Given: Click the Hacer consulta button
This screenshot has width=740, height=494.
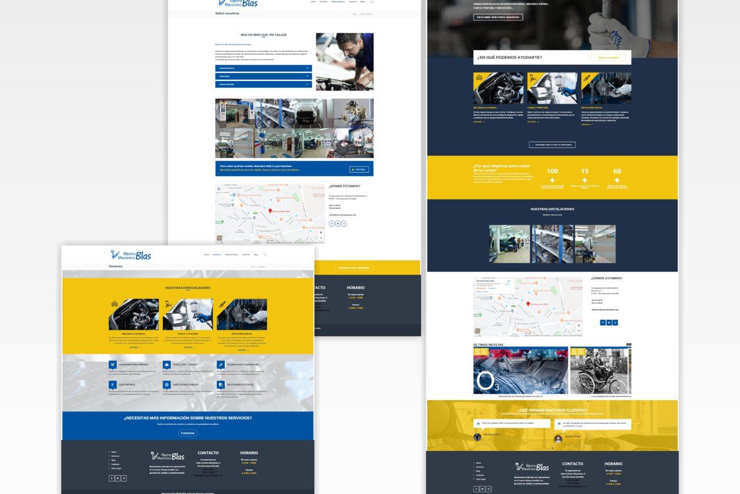Looking at the screenshot, I should point(608,58).
